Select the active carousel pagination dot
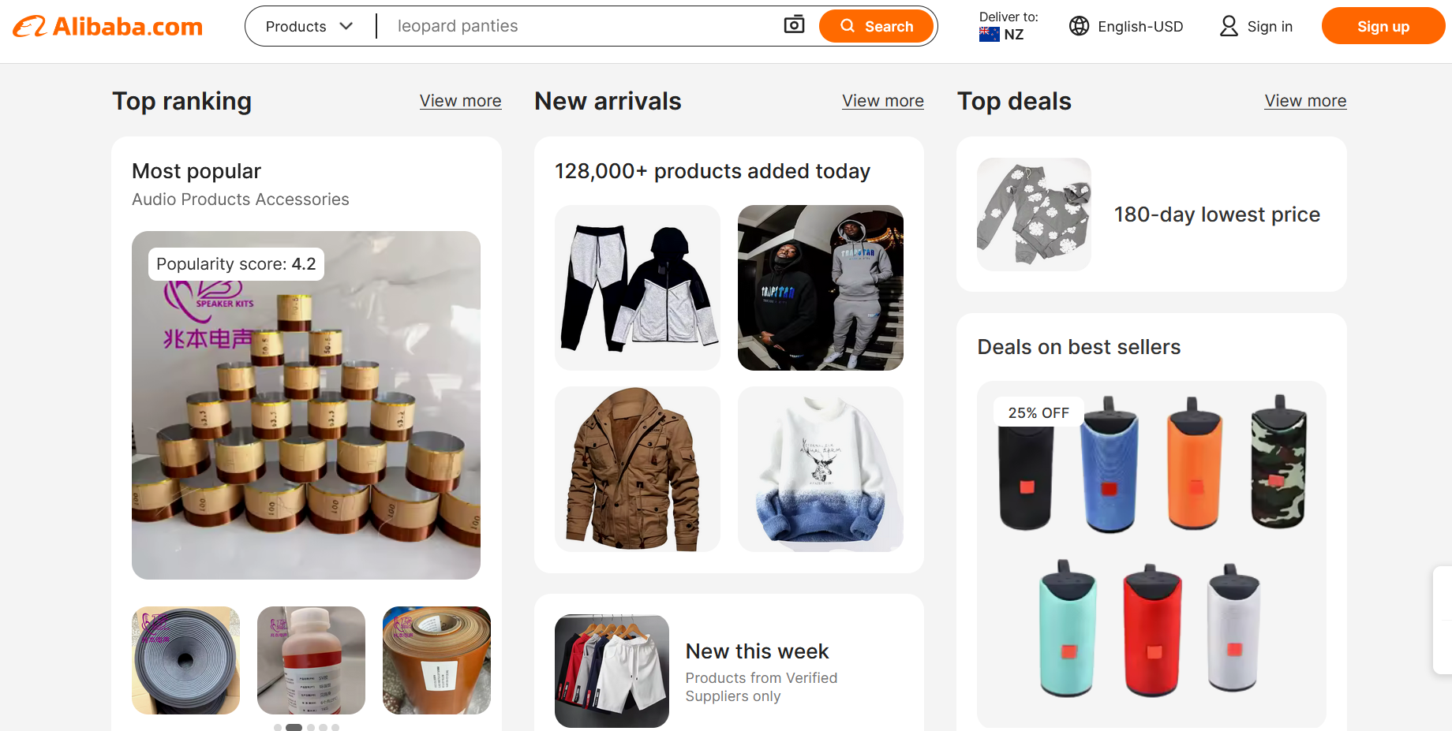This screenshot has height=731, width=1452. tap(294, 727)
